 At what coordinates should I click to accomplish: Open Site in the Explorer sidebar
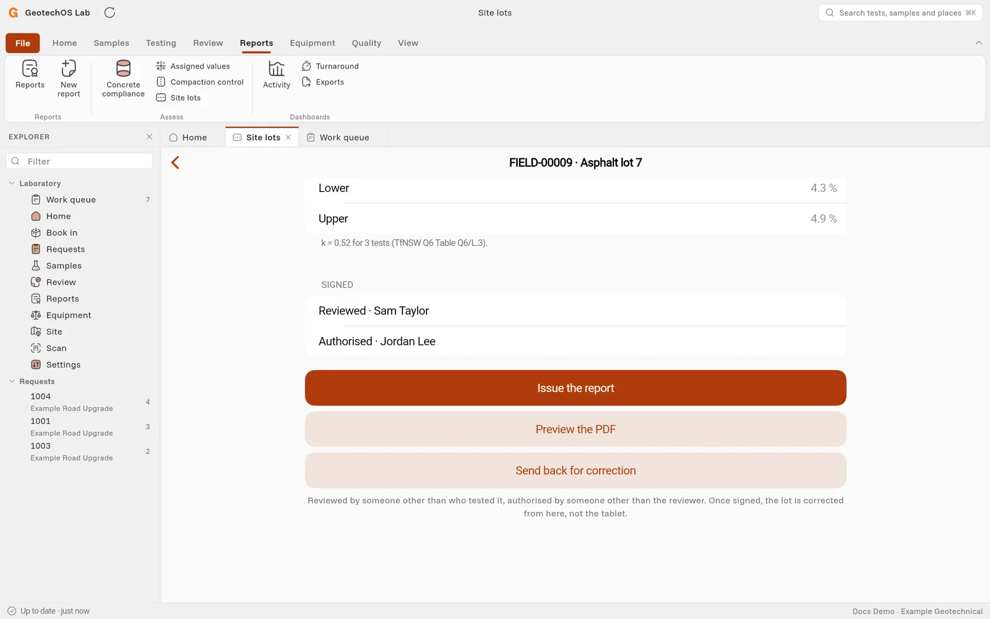[79, 332]
